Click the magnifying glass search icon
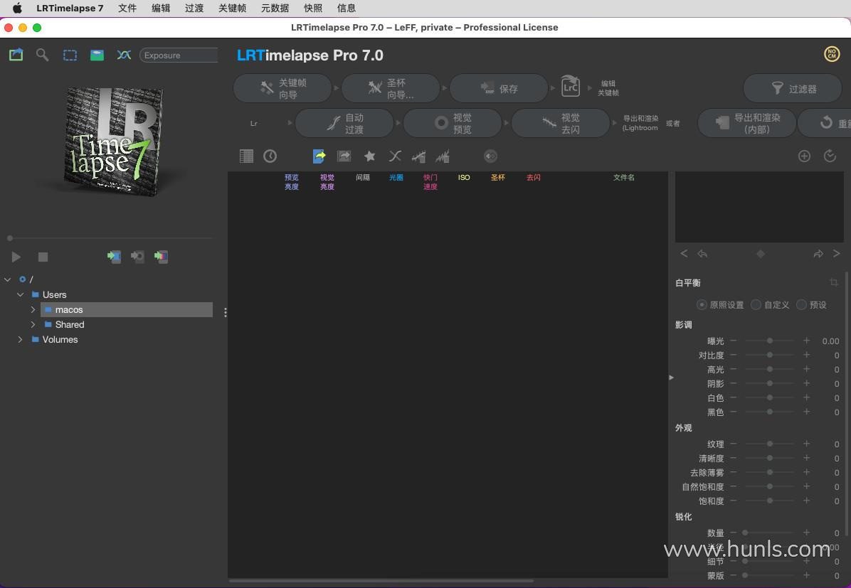The image size is (851, 588). (42, 55)
